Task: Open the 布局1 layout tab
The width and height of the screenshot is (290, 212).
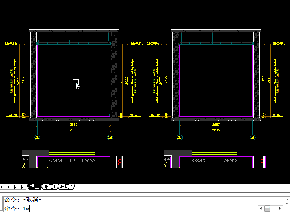Action: pyautogui.click(x=49, y=187)
